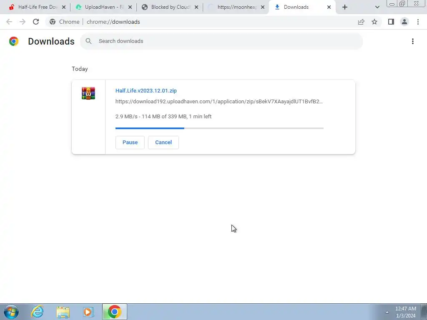Open Chrome's three-dot main menu
427x320 pixels.
click(x=418, y=22)
